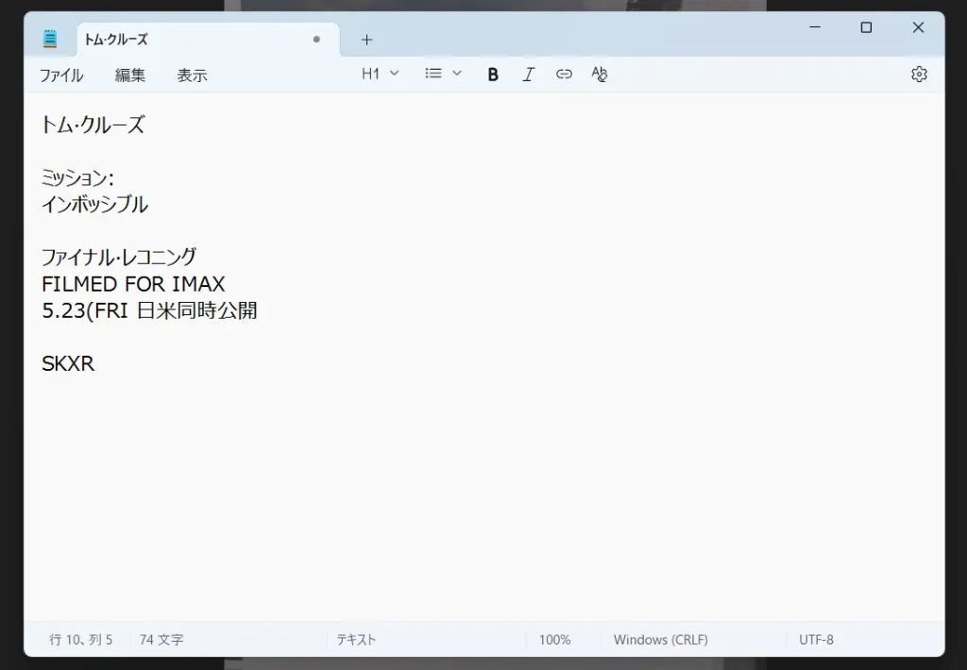Open the 編集 menu
Image resolution: width=967 pixels, height=670 pixels.
130,75
